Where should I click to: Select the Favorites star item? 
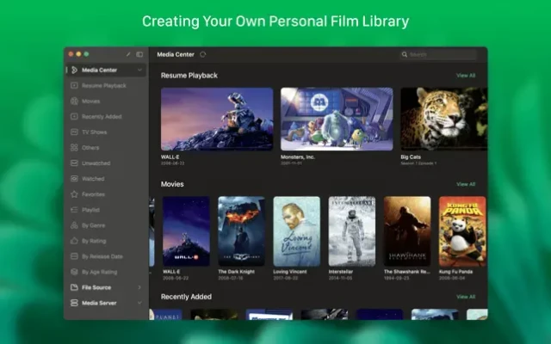tap(93, 194)
